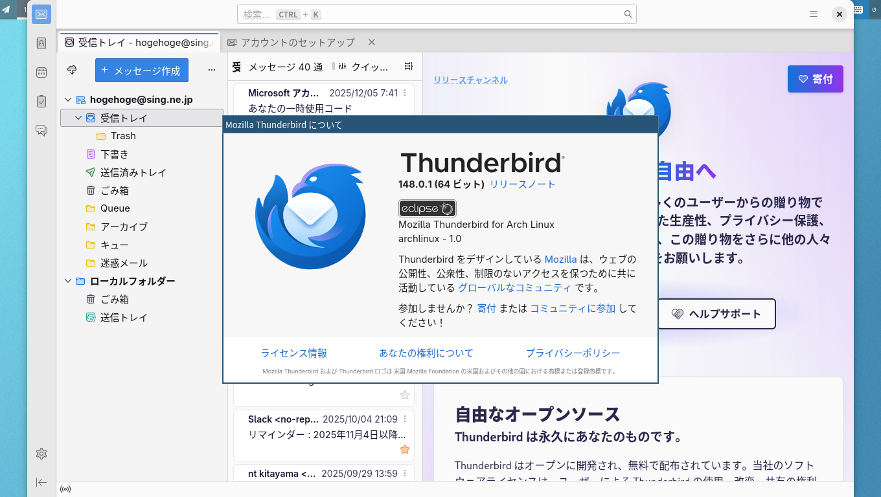The image size is (881, 497).
Task: Open the Mail space in the sidebar
Action: (41, 14)
